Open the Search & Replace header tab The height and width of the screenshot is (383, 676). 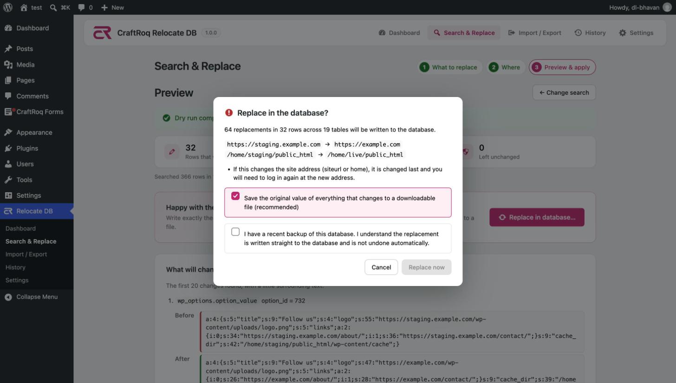tap(464, 33)
